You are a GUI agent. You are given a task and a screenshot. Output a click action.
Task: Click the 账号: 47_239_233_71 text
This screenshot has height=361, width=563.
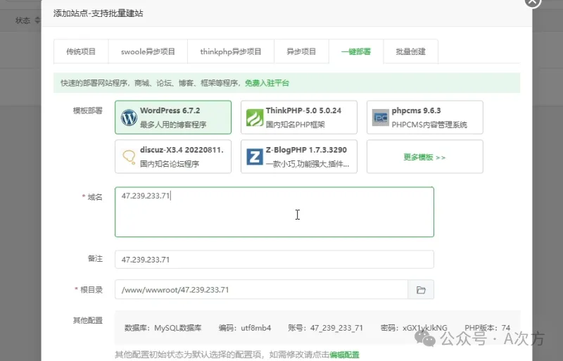click(325, 328)
